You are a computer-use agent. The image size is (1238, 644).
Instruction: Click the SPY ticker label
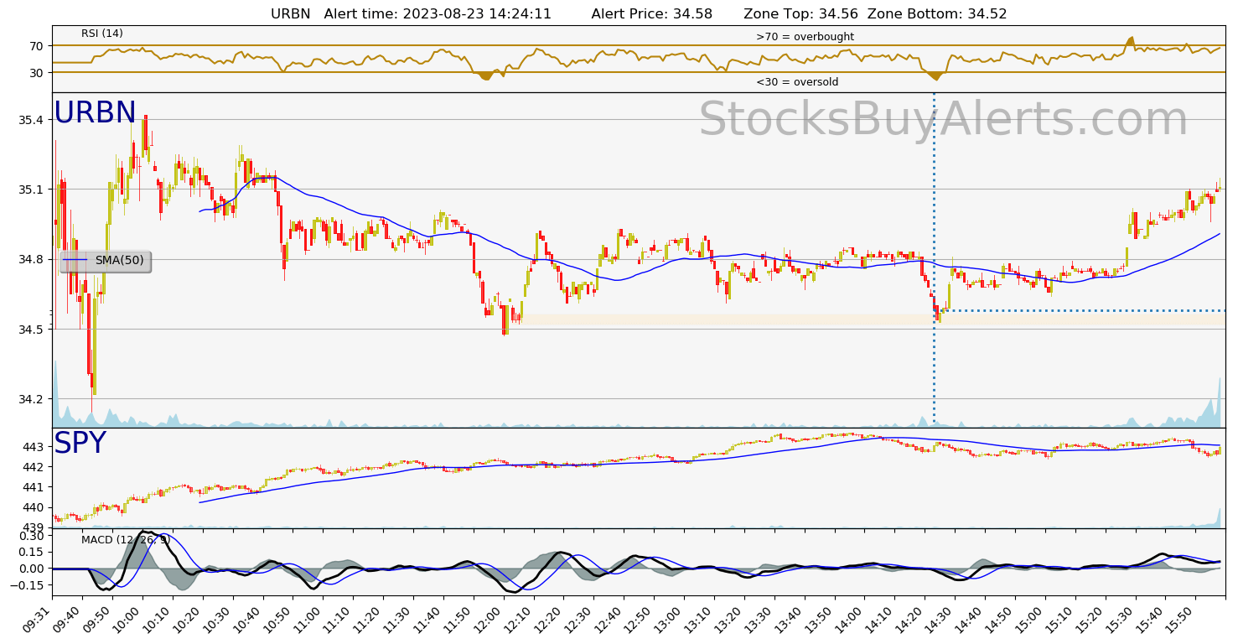(x=80, y=444)
